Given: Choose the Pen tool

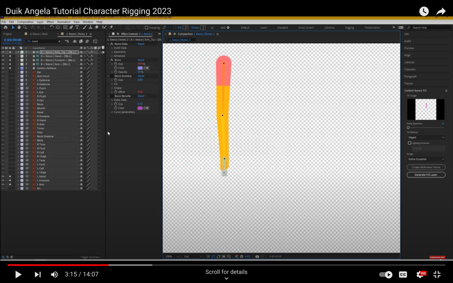Looking at the screenshot, I should (x=71, y=27).
